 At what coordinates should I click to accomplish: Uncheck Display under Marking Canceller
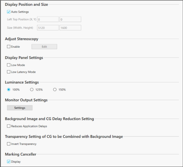tap(9, 162)
